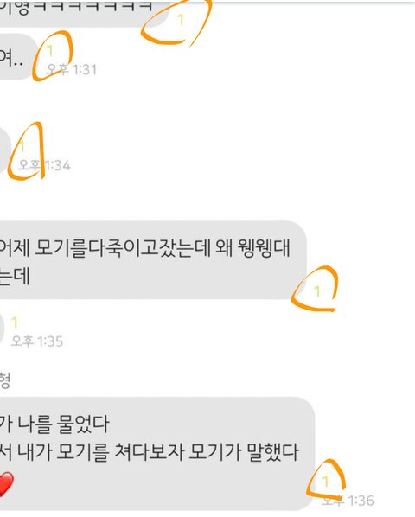Viewport: 415px width, 517px height.
Task: Click the unread count 1 beside the ㅋㅋㅋ message
Action: 181,20
